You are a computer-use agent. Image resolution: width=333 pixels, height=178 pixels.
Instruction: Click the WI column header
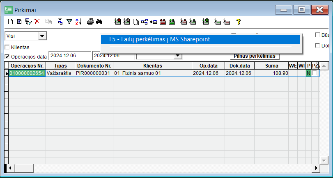[301, 66]
